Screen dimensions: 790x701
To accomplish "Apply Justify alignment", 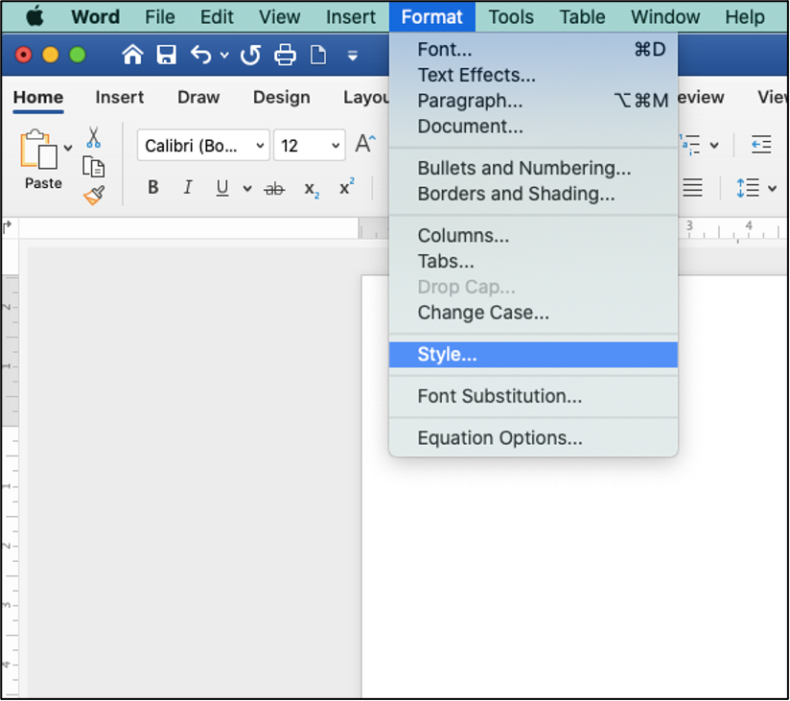I will coord(692,188).
